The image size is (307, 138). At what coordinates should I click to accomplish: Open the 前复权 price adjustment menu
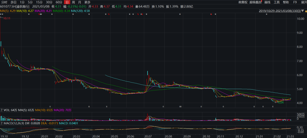pyautogui.click(x=243, y=2)
